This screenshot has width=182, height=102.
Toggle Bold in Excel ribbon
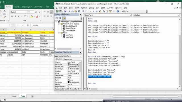(x=12, y=16)
